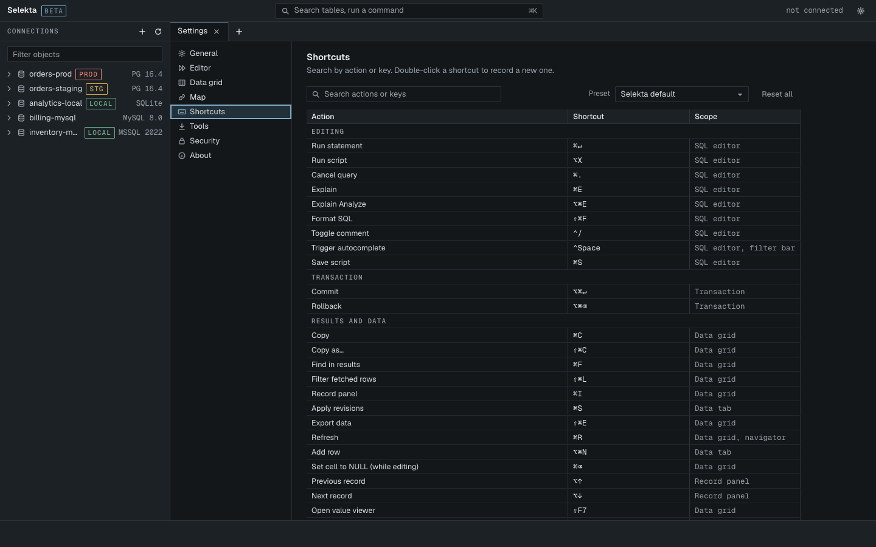Open Map settings section
Viewport: 876px width, 547px height.
(x=231, y=97)
